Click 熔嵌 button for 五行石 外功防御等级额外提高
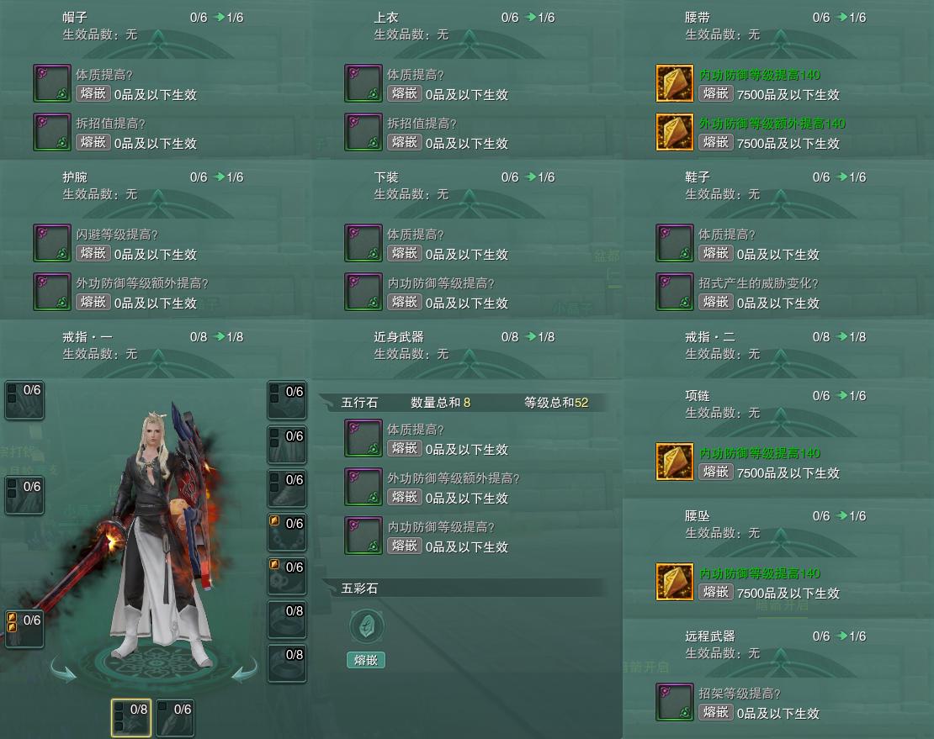Screen dimensions: 934x739 click(x=405, y=497)
